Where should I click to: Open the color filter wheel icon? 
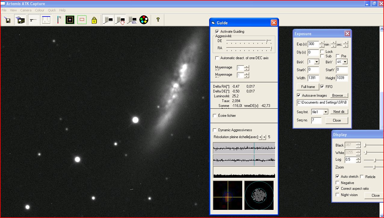click(144, 20)
